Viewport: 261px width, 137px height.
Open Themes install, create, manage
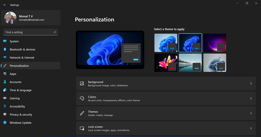coord(166,113)
